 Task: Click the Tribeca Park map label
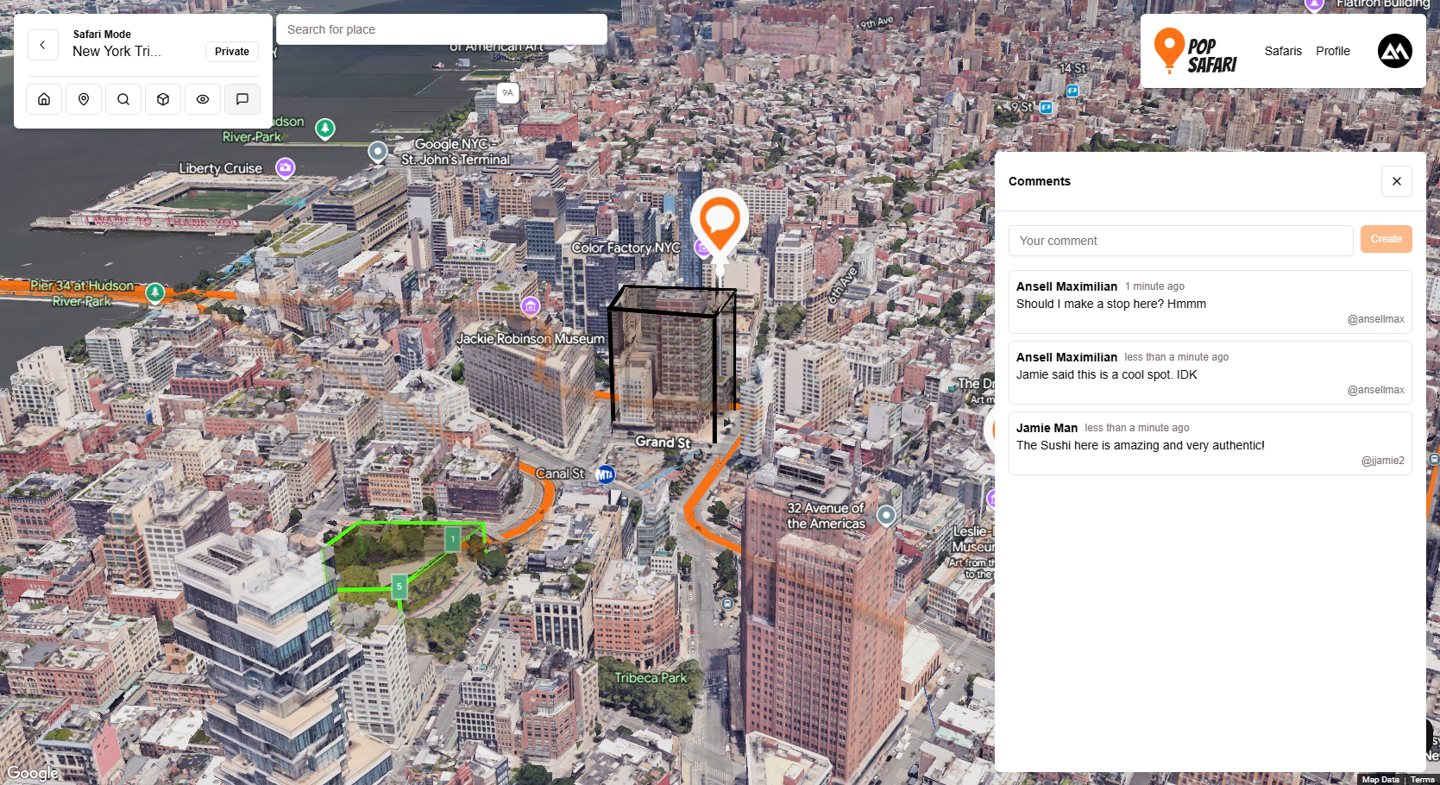(651, 678)
